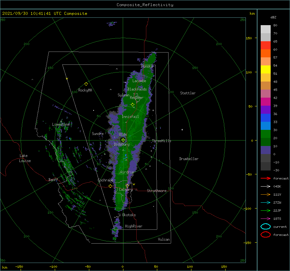Pick the slate purple swatch between 10 and 0 dBZ

click(266, 150)
